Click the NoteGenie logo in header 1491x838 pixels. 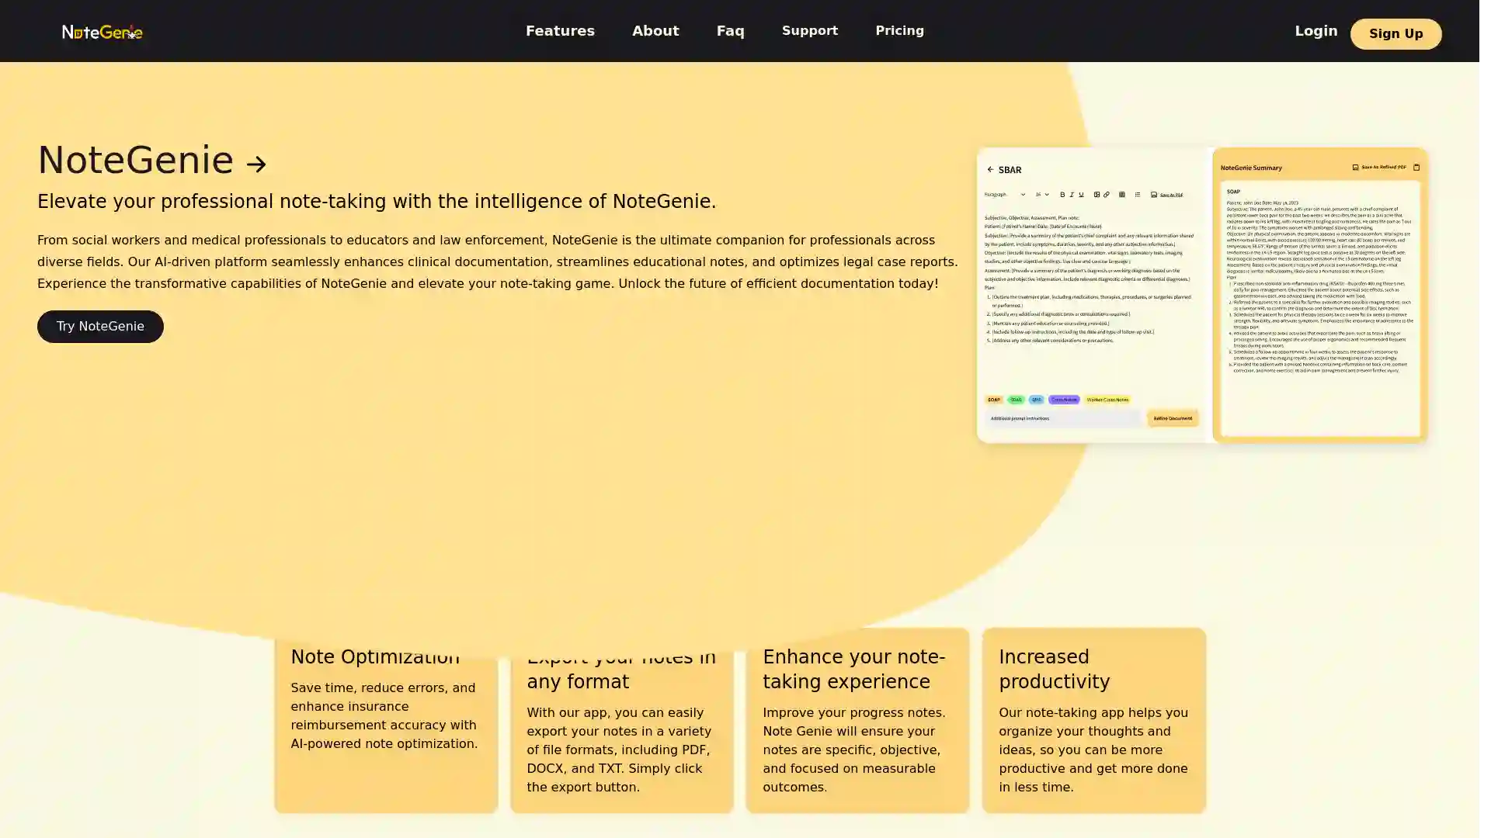coord(103,32)
